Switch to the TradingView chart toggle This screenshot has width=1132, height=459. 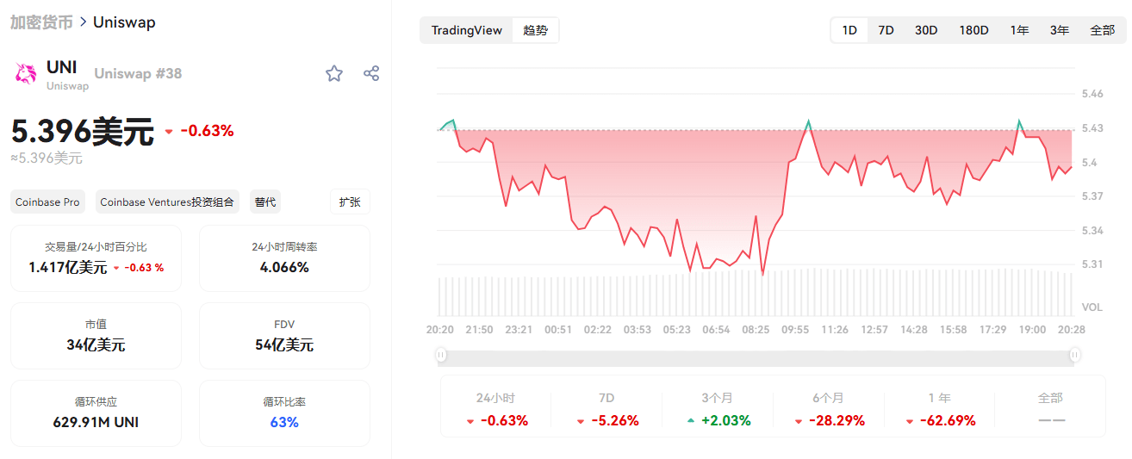coord(466,30)
